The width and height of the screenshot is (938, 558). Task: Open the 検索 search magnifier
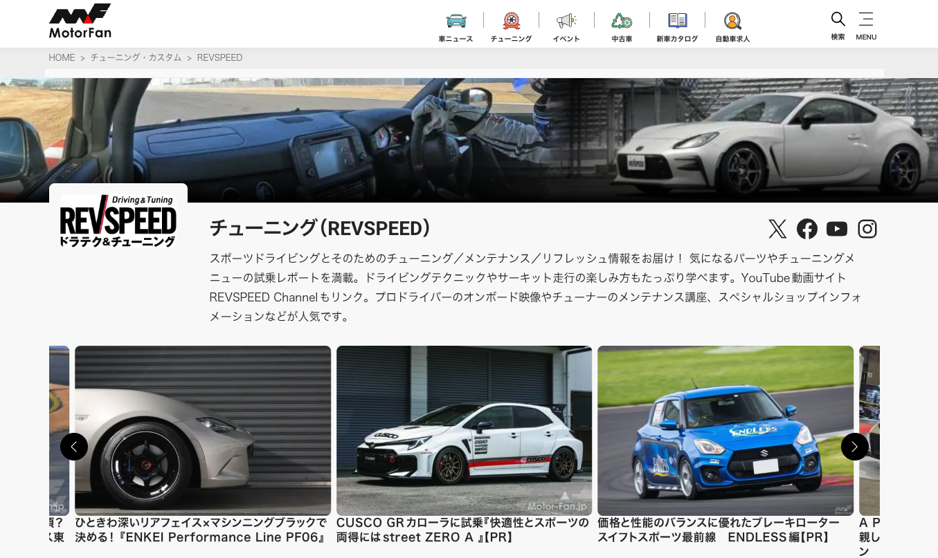838,19
